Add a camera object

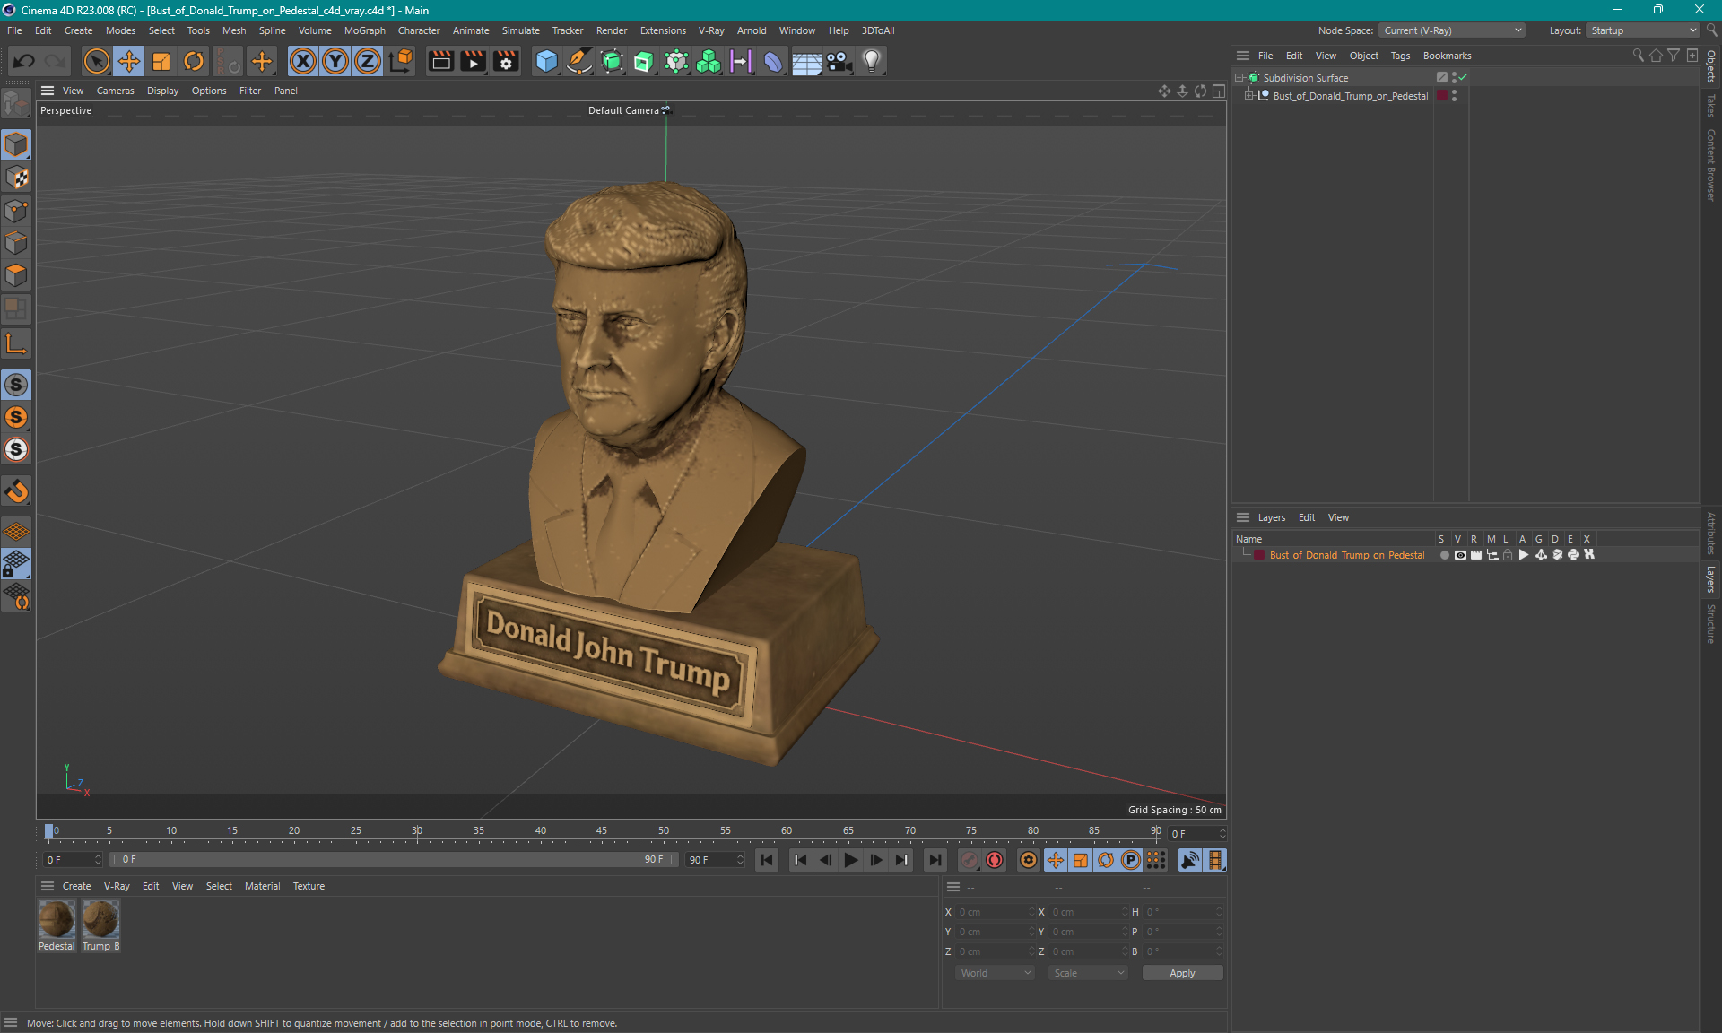click(839, 61)
